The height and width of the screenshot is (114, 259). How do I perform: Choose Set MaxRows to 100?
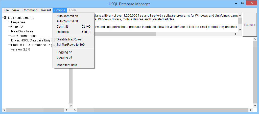pos(74,45)
